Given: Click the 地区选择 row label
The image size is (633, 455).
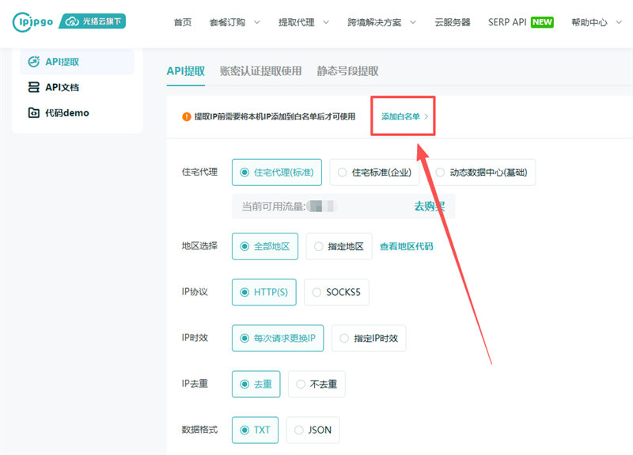Looking at the screenshot, I should point(200,246).
